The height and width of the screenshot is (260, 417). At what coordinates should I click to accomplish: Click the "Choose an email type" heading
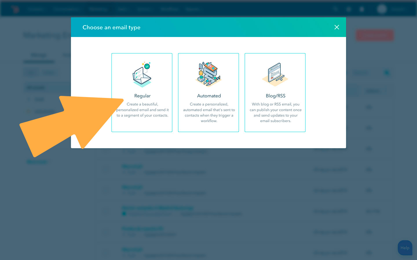[x=111, y=27]
